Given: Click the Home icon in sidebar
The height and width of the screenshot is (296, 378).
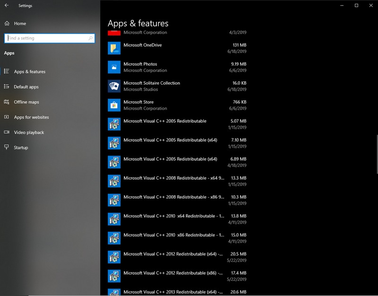Looking at the screenshot, I should coord(7,23).
